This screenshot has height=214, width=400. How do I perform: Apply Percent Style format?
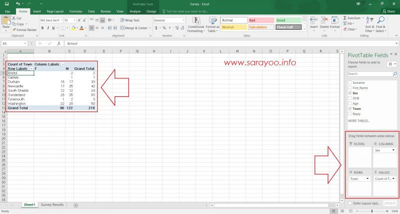point(164,28)
